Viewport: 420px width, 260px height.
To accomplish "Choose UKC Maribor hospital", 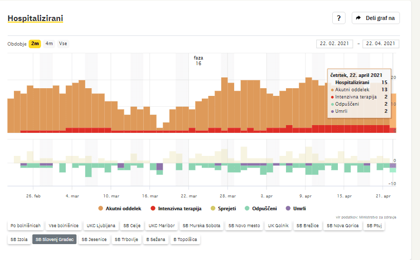I will (162, 226).
